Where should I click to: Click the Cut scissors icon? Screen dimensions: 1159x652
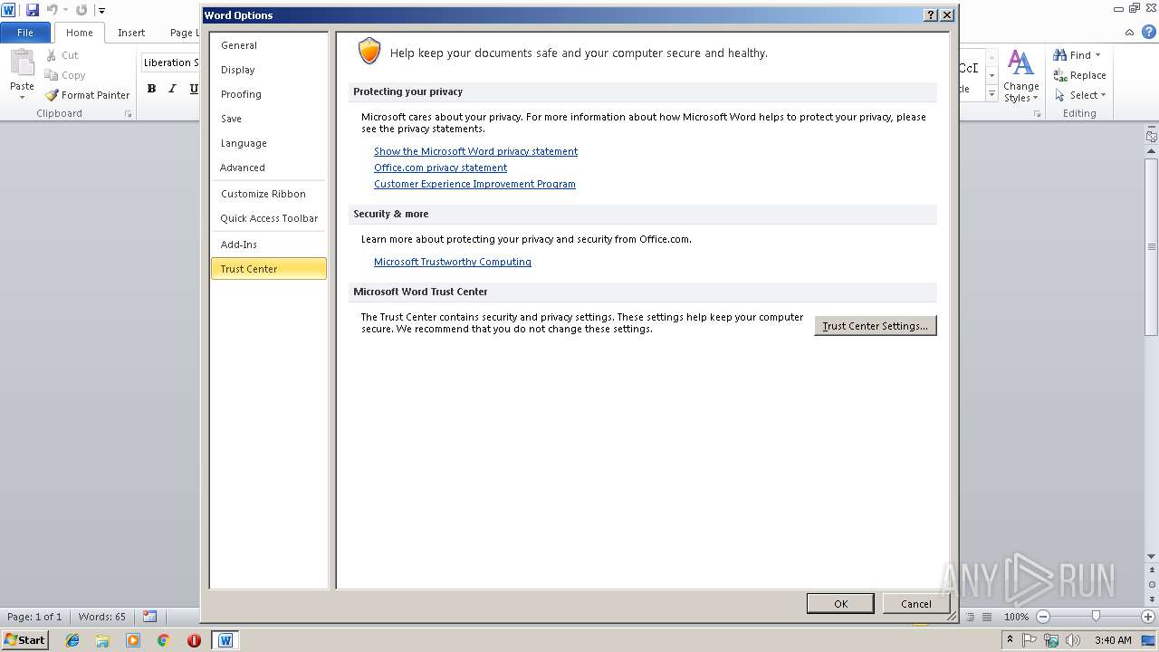click(52, 55)
